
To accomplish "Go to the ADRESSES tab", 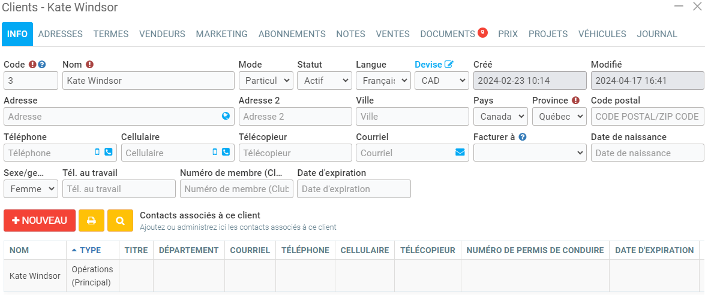I will point(60,34).
